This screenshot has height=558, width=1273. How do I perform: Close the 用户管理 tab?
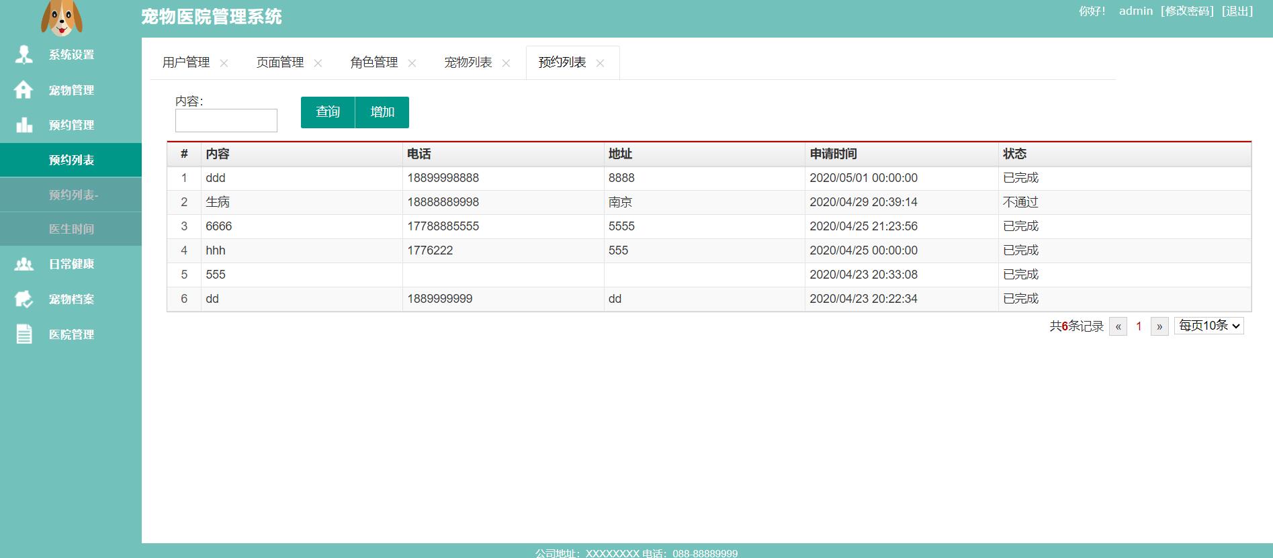click(x=224, y=63)
